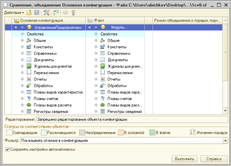This screenshot has height=166, width=231.
Task: Click the open-file folder toolbar icon
Action: click(x=29, y=13)
